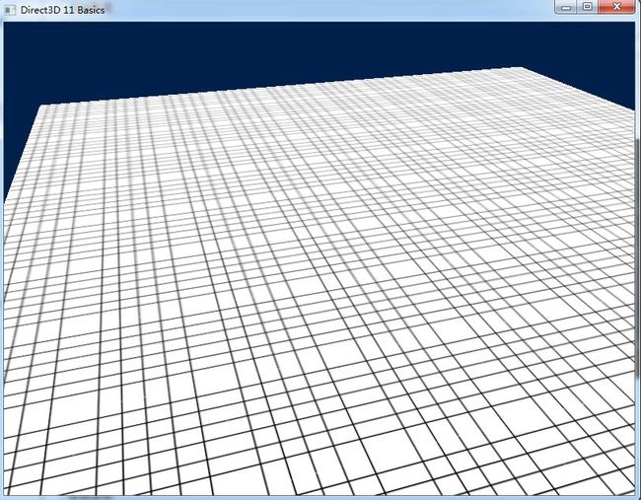Click the application icon in the title bar
This screenshot has width=641, height=500.
(10, 10)
